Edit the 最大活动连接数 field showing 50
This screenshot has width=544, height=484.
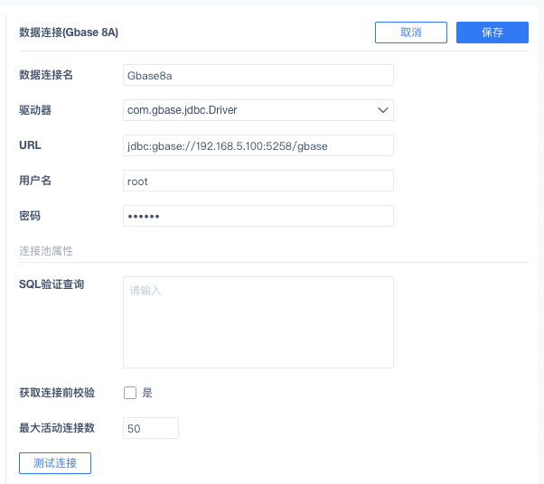coord(151,428)
